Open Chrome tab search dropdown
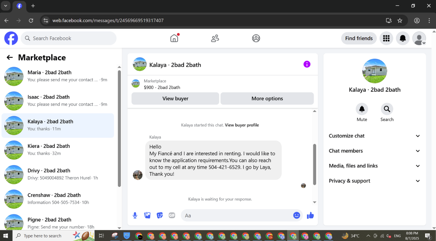 [6, 6]
